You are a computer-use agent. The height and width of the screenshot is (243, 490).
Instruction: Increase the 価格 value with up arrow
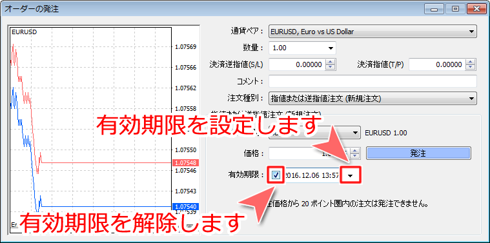354,150
